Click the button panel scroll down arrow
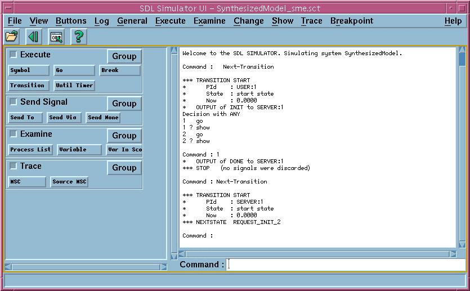Screen dimensions: 470x291 click(x=174, y=256)
